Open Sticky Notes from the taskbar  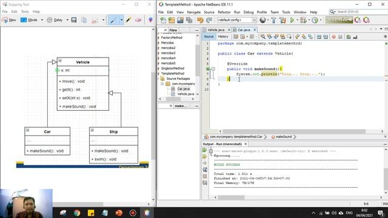pyautogui.click(x=91, y=213)
